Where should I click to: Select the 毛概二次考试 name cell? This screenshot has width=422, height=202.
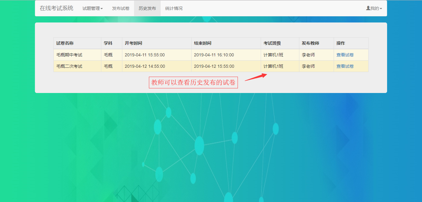(x=77, y=66)
